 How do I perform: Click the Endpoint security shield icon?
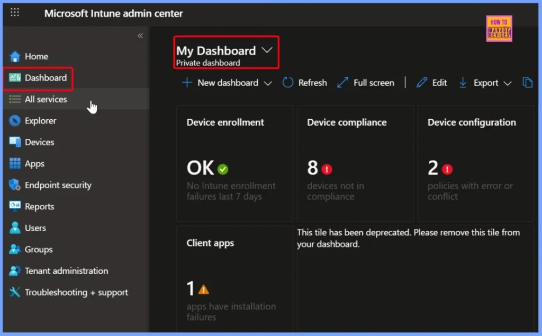[x=14, y=185]
